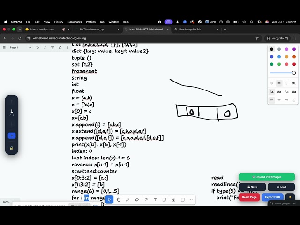Add a new page with blue plus button

pos(12,135)
